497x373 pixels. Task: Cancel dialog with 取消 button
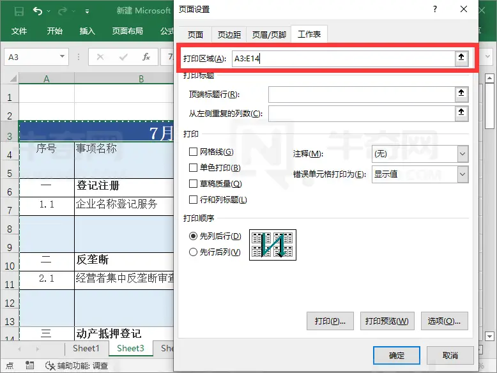pos(450,356)
